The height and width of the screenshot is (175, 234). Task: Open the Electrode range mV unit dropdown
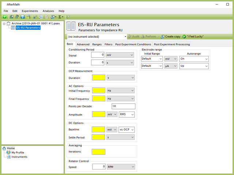point(171,59)
